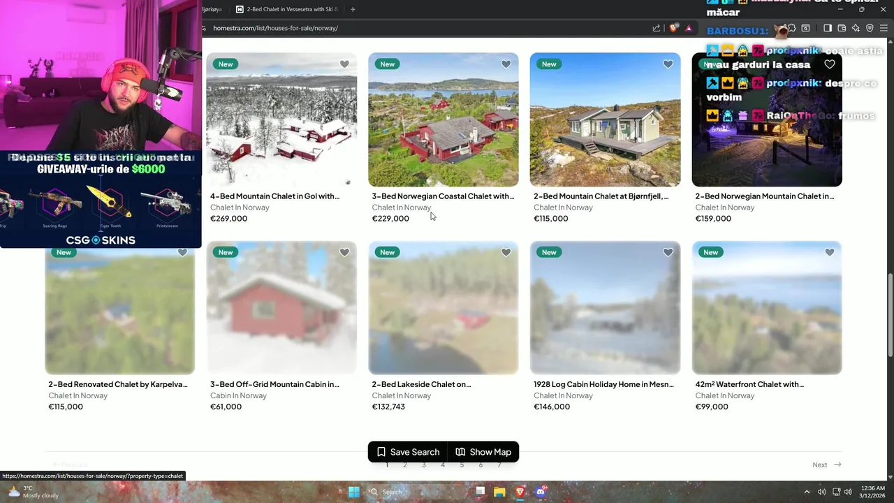Click the Save Search button
Screen dimensions: 894x503
point(408,452)
